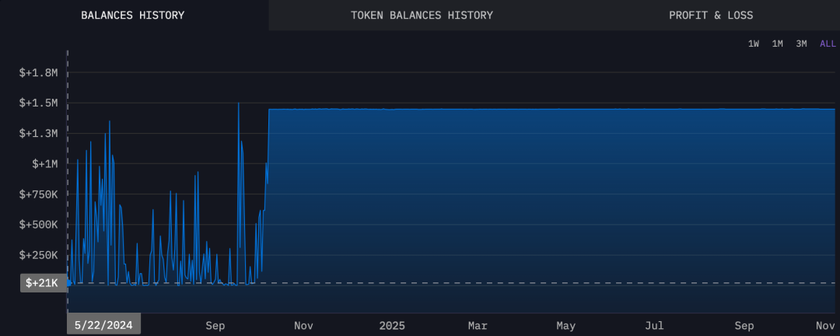Click the 2025 label on time axis
The height and width of the screenshot is (336, 840).
[x=392, y=325]
